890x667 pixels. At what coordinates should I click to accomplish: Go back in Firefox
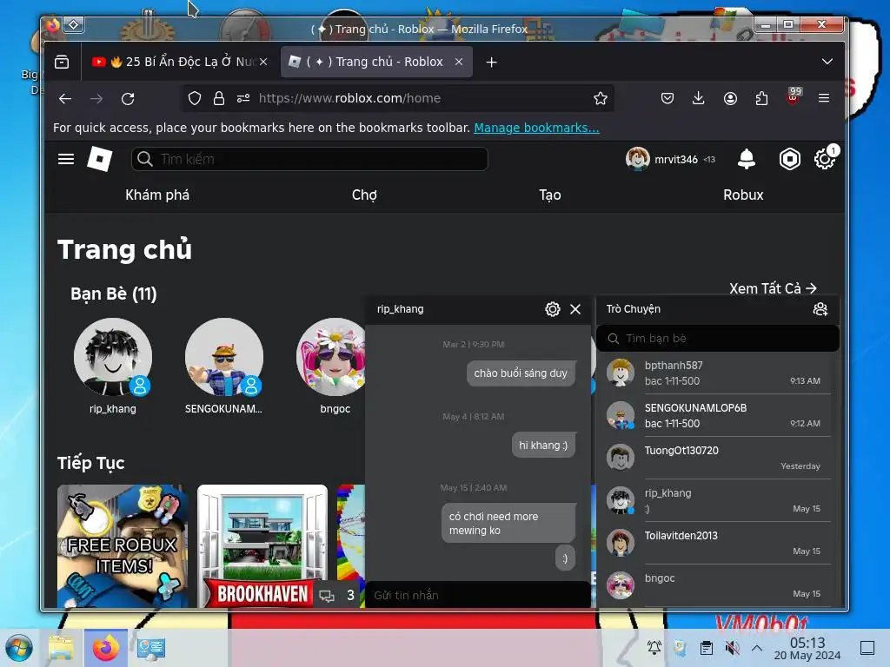65,99
